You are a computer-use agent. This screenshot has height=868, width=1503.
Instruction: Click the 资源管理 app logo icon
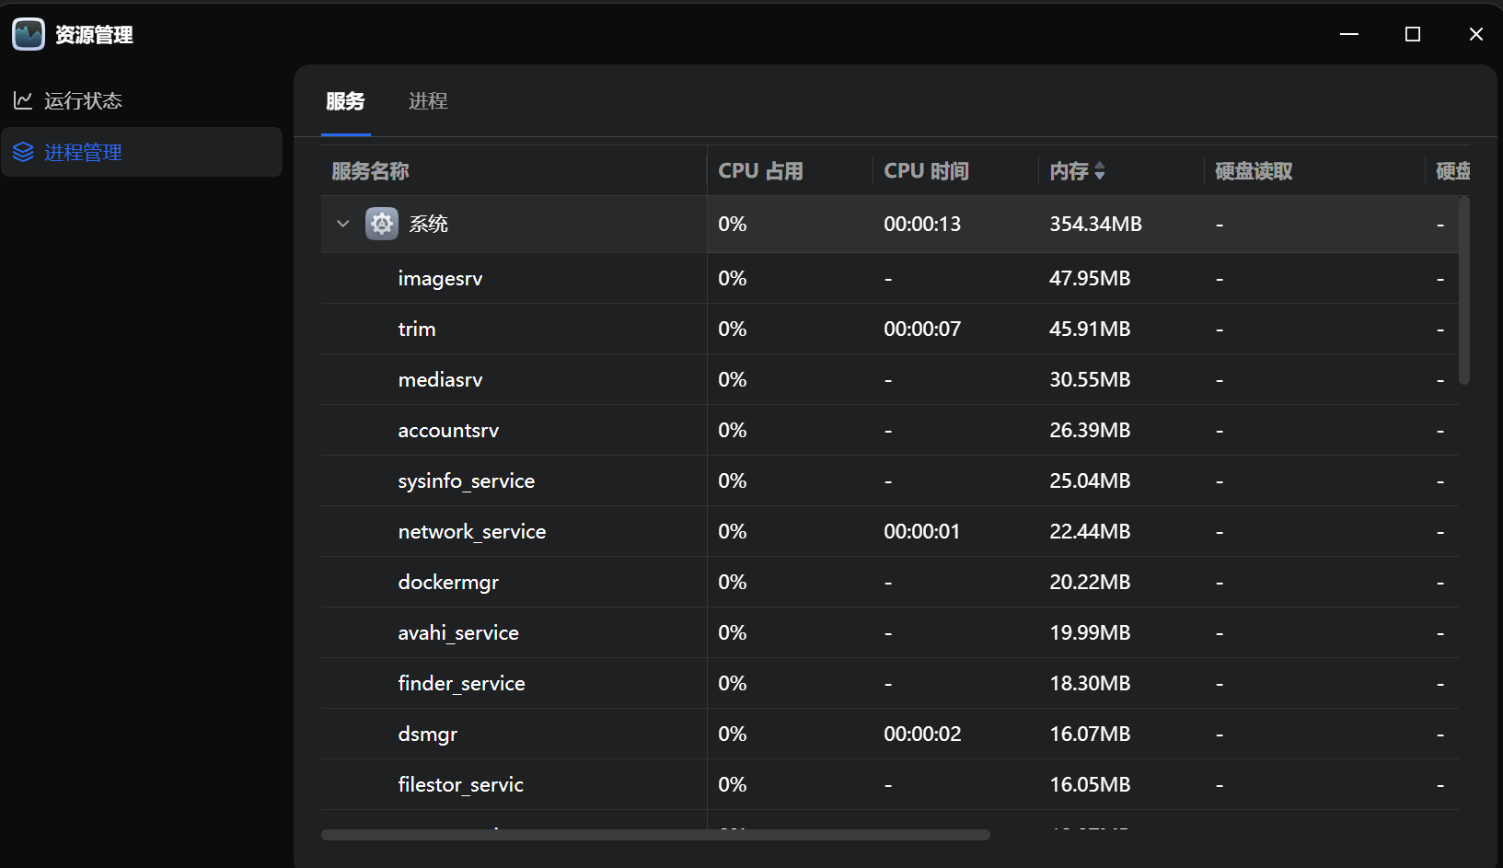click(29, 34)
